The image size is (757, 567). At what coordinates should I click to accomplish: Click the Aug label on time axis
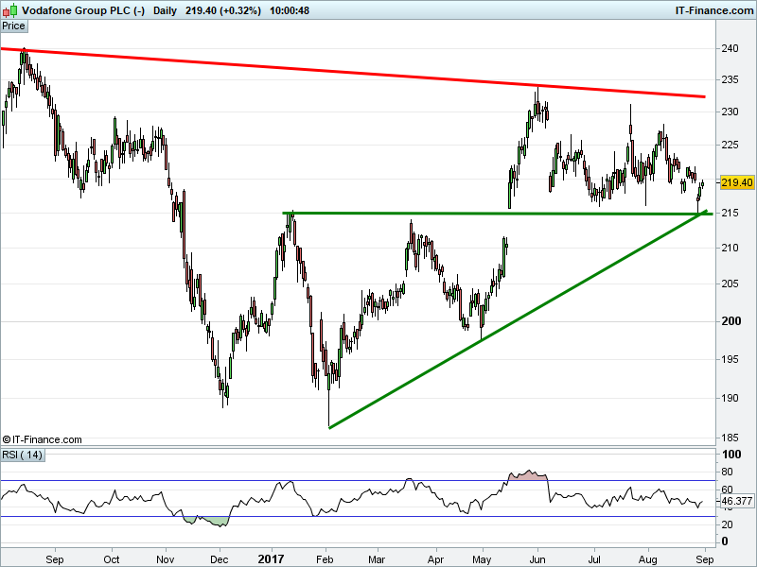pyautogui.click(x=648, y=559)
